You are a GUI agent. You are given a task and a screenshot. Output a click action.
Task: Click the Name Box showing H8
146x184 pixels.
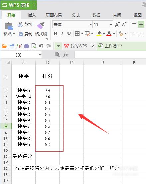click(x=19, y=55)
